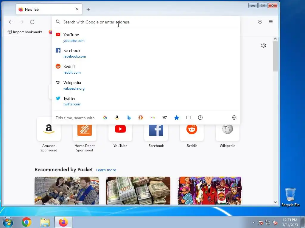305x228 pixels.
Task: Click Learn more link beside Pocket
Action: coord(106,170)
